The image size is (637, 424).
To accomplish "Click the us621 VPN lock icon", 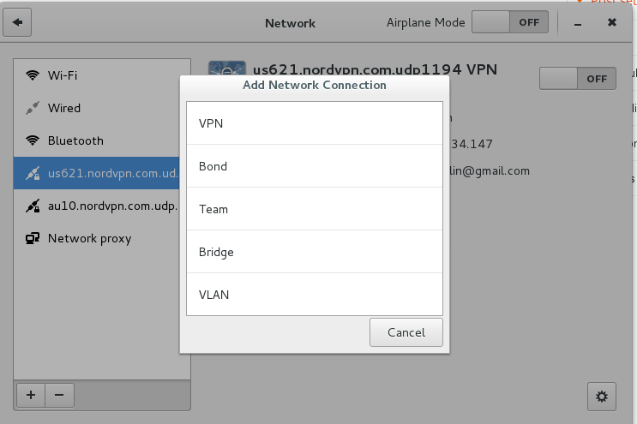I will pos(33,173).
